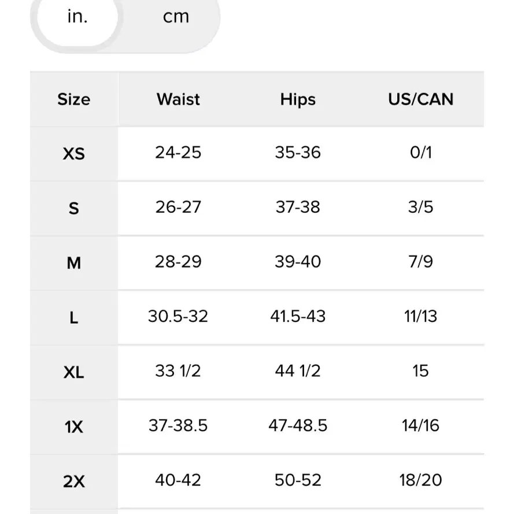Image resolution: width=514 pixels, height=514 pixels.
Task: Click the 44 1/2 hips cell
Action: tap(298, 371)
